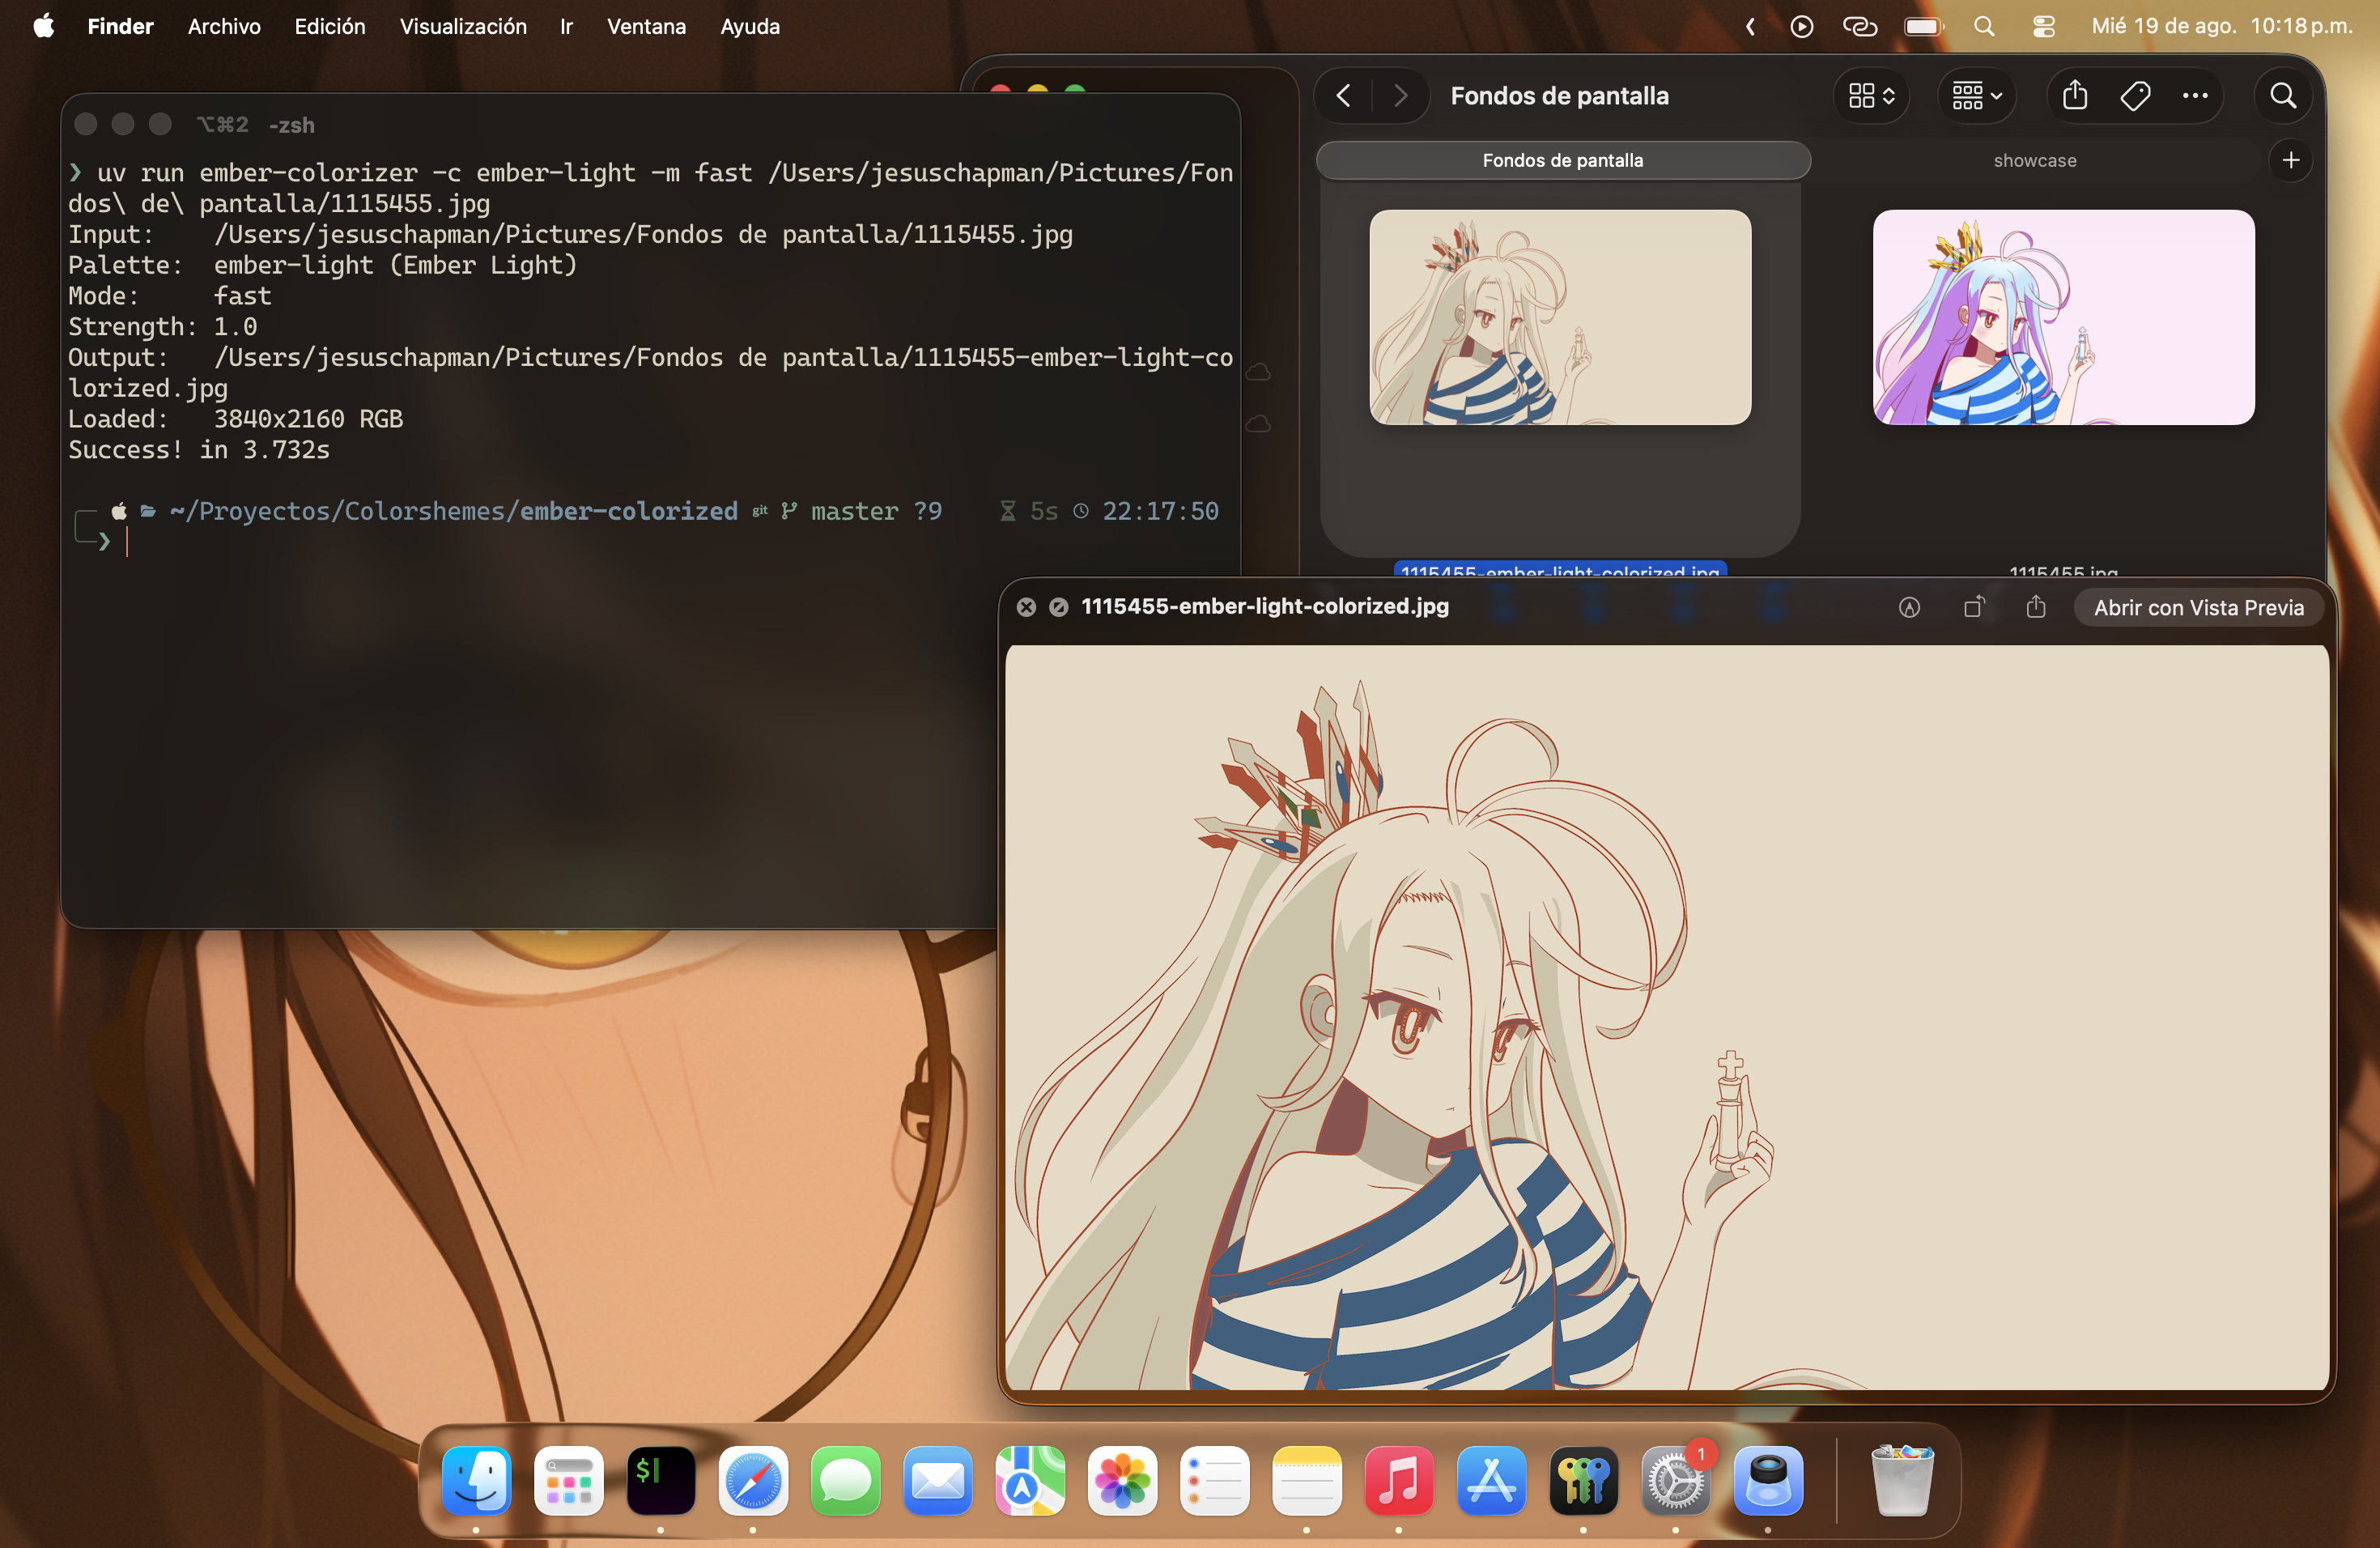
Task: Click the play circle menu bar icon
Action: (1801, 26)
